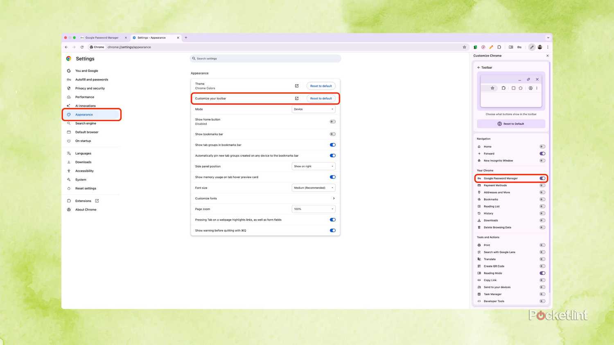Open theme external link icon
614x345 pixels.
(x=297, y=86)
